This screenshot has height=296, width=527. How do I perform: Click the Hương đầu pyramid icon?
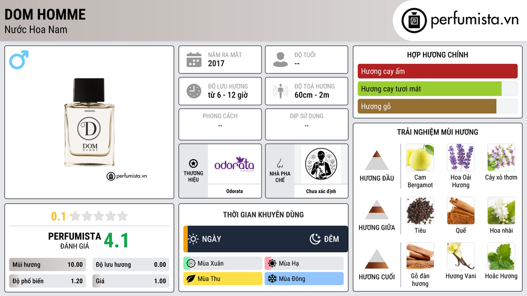tap(377, 160)
